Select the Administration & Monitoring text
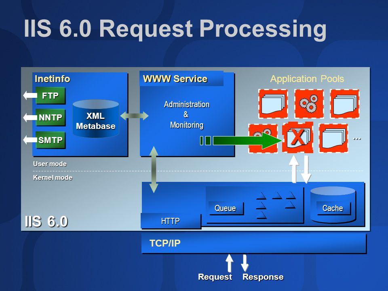 187,114
